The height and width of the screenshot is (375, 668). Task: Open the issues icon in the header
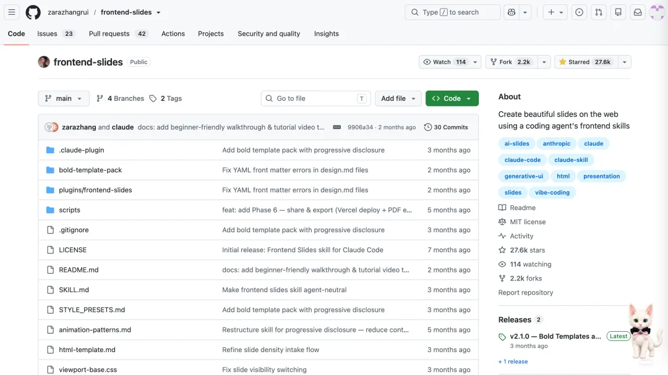tap(579, 12)
